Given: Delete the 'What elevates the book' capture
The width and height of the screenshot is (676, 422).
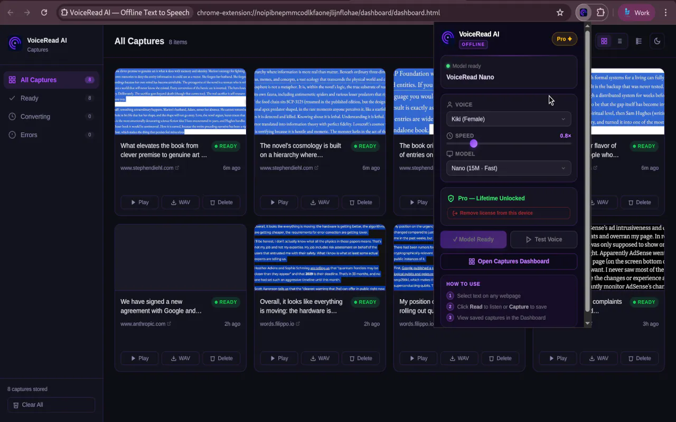Looking at the screenshot, I should (221, 202).
